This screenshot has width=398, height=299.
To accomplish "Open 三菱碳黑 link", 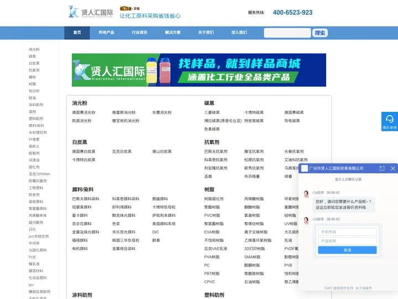I will [212, 112].
